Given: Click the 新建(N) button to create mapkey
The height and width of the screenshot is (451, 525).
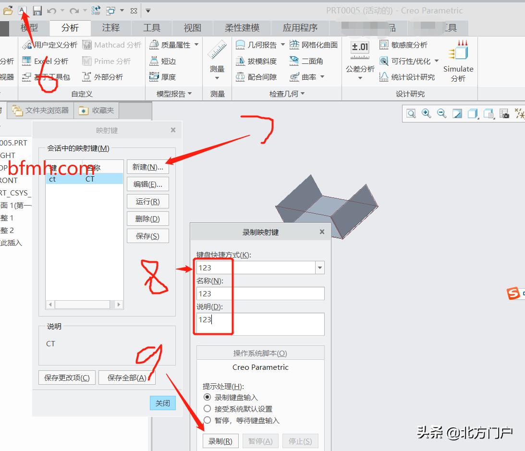Looking at the screenshot, I should (148, 167).
